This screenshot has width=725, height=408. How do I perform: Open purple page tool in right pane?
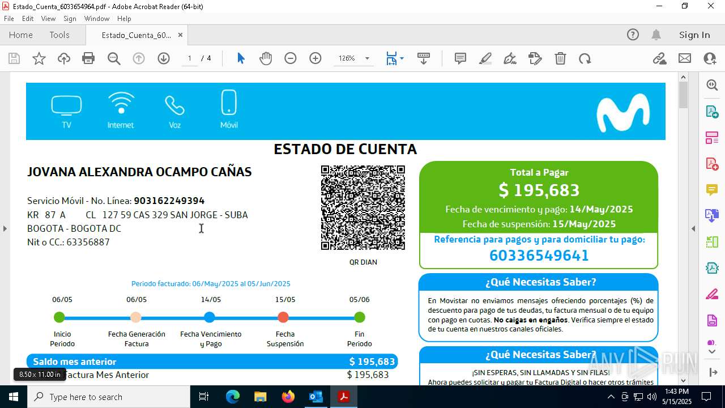pos(712,321)
